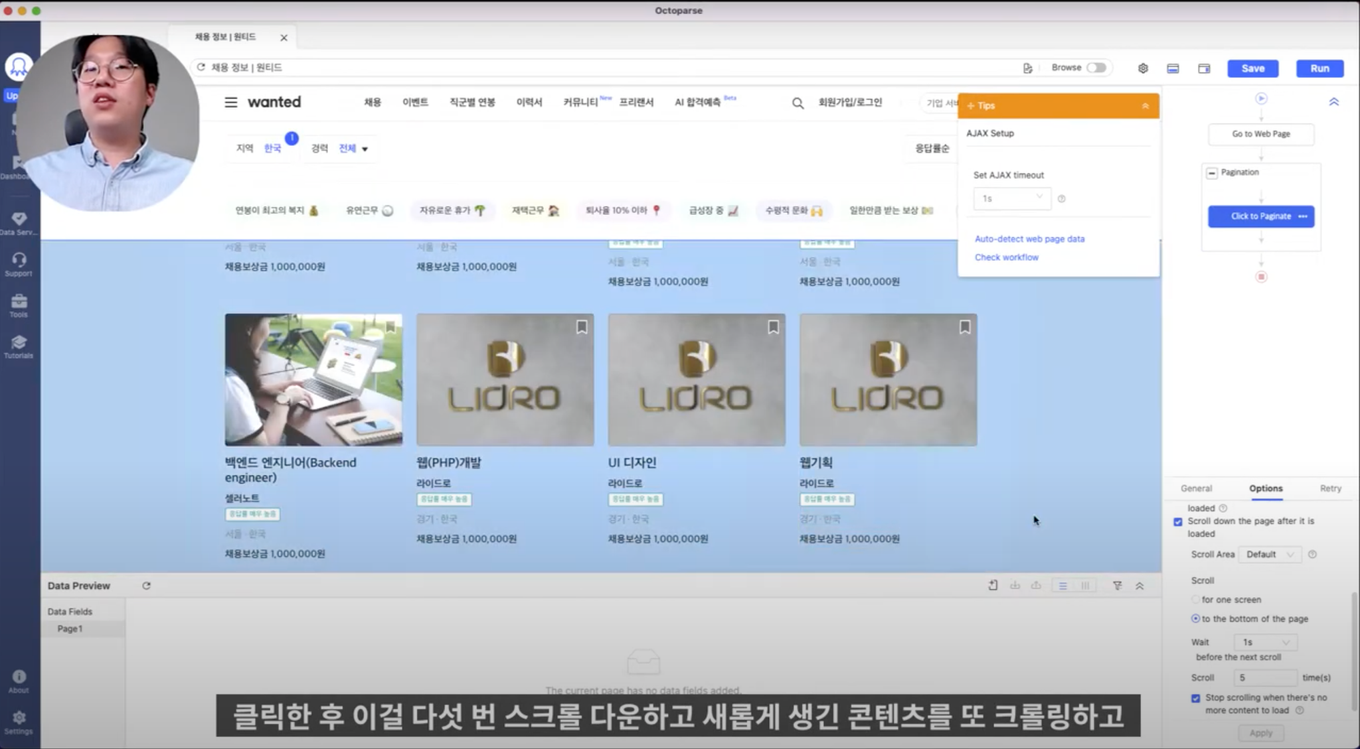This screenshot has width=1360, height=749.
Task: Switch Data Preview to row list view
Action: (x=1062, y=586)
